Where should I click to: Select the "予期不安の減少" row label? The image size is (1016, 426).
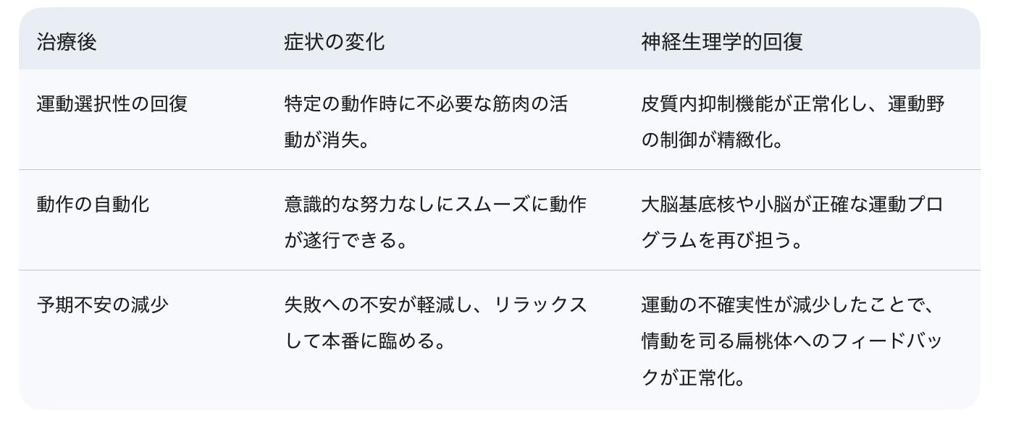click(103, 304)
